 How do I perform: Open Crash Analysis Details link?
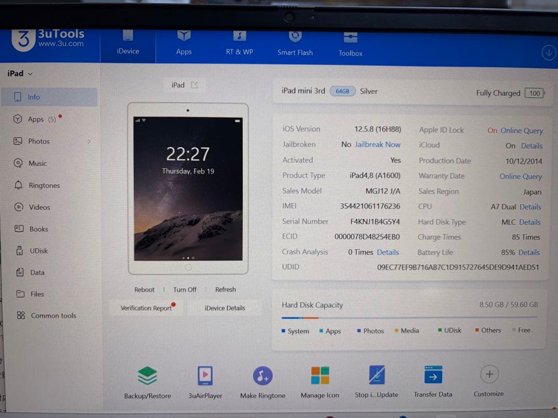coord(388,252)
